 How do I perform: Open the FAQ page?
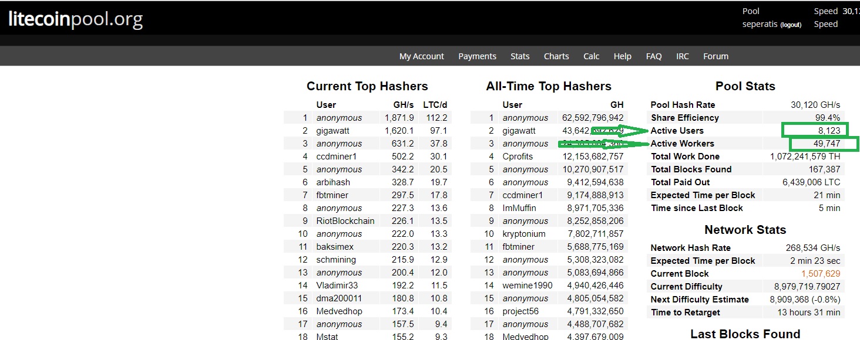click(x=653, y=56)
